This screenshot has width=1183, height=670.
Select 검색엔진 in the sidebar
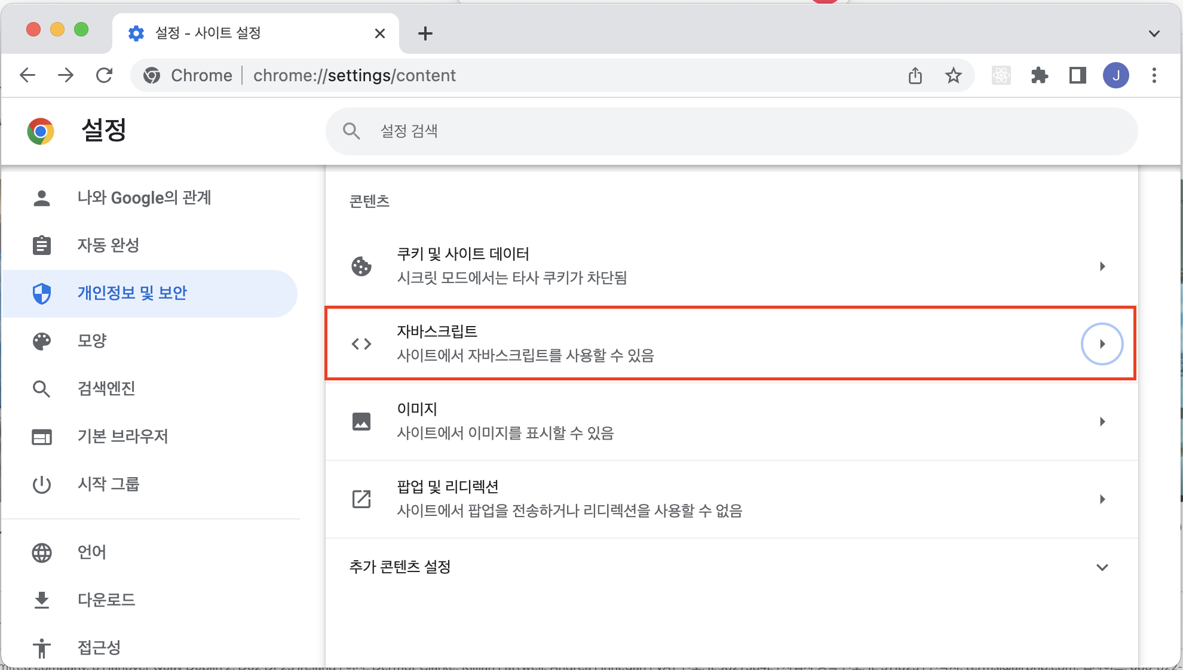pos(106,389)
